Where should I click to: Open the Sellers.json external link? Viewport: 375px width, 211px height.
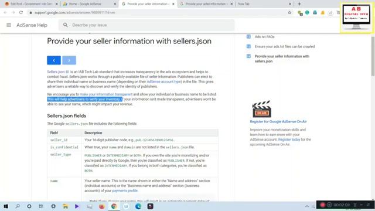pyautogui.click(x=58, y=72)
